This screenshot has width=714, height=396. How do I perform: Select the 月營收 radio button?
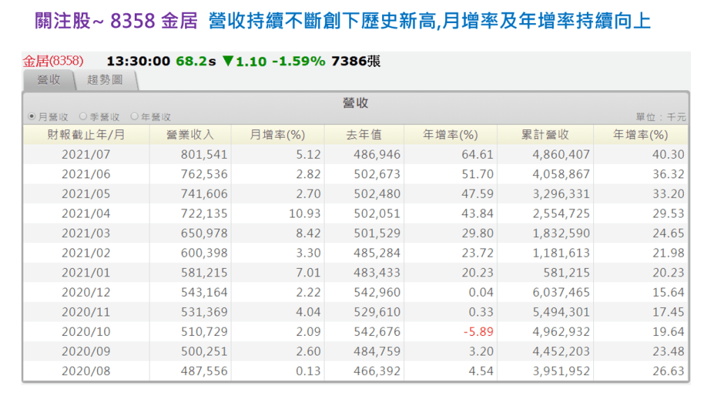tap(31, 117)
